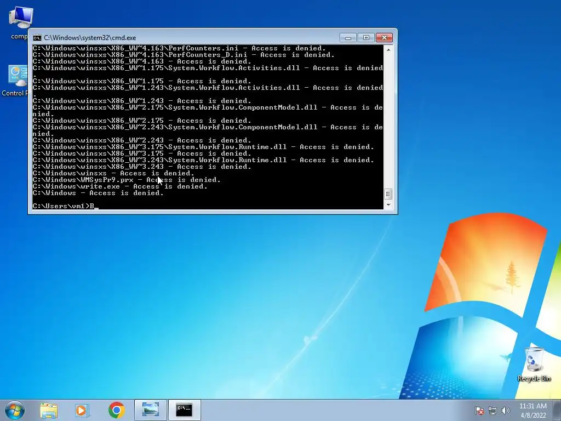Maximize the cmd.exe window
561x421 pixels.
(x=365, y=38)
